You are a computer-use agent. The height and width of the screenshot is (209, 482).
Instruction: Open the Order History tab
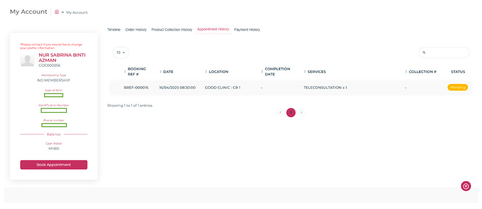(136, 30)
